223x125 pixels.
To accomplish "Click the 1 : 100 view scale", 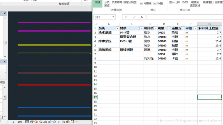I will click(x=17, y=122).
